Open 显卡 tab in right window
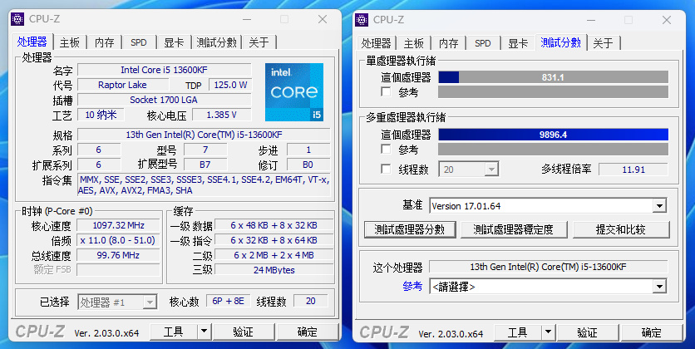The height and width of the screenshot is (349, 695). [518, 43]
